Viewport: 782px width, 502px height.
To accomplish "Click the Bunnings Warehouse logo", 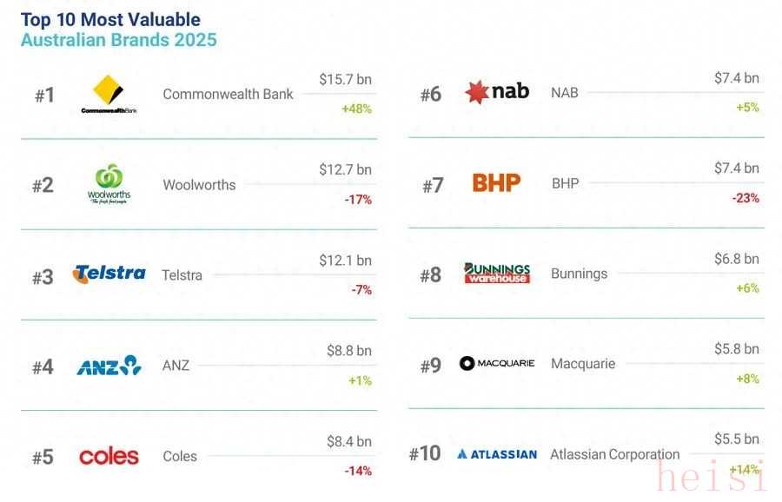I will click(497, 274).
